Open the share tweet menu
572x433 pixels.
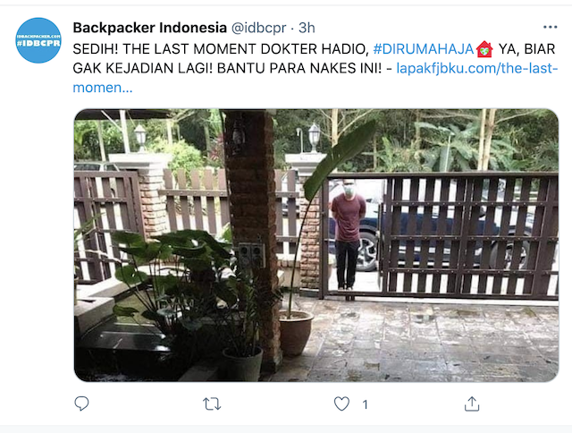click(x=472, y=403)
